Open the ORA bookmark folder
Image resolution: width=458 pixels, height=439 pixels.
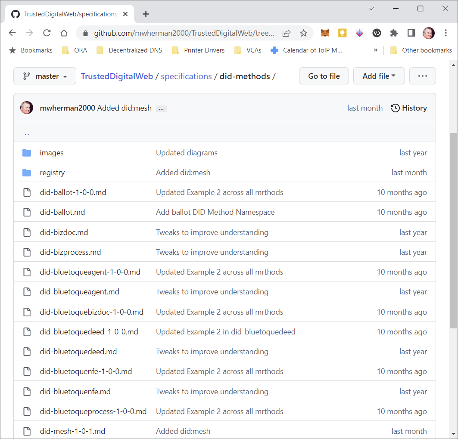[x=75, y=50]
